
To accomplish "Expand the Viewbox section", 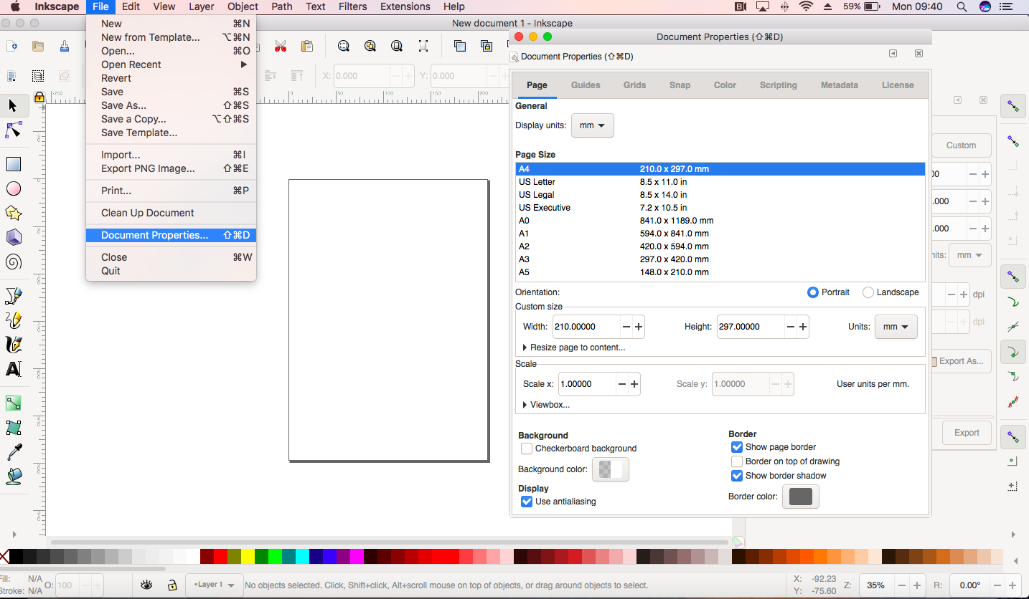I will [547, 405].
